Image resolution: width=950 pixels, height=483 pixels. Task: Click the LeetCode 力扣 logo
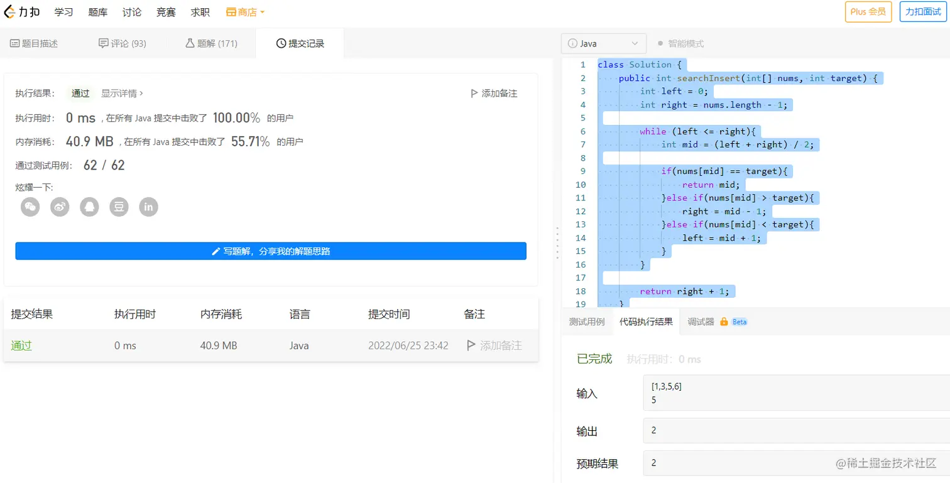pyautogui.click(x=21, y=12)
